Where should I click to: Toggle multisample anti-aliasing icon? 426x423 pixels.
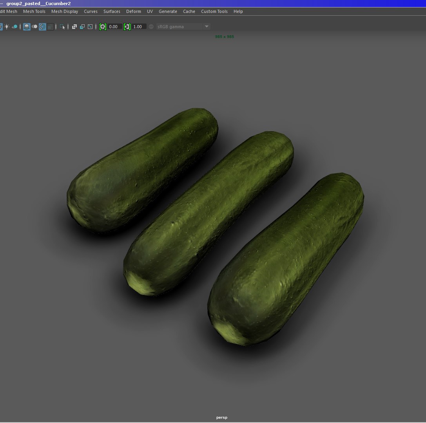pyautogui.click(x=42, y=27)
